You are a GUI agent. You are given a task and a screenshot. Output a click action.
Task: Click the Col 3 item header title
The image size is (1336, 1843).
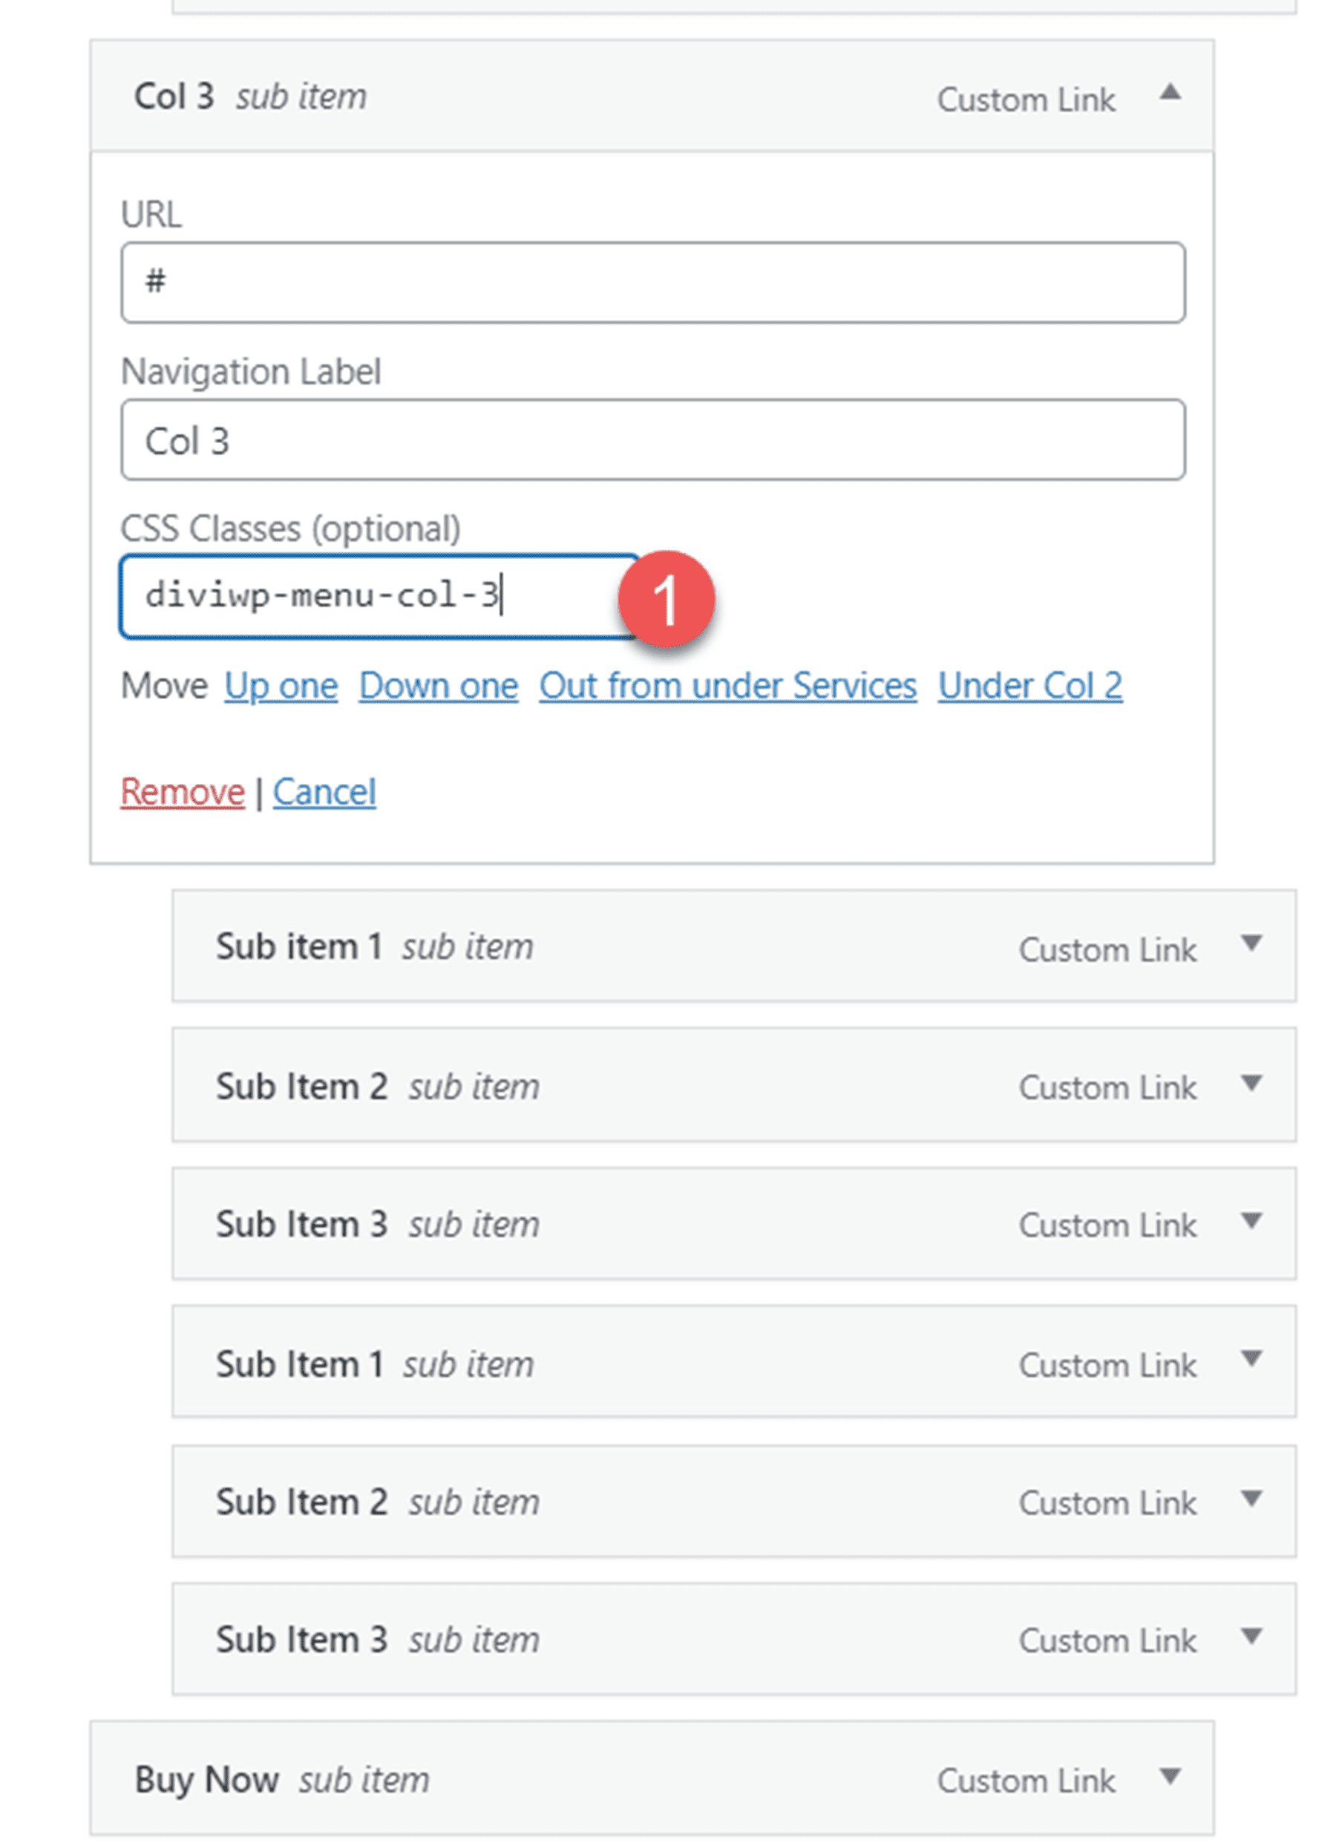click(174, 96)
